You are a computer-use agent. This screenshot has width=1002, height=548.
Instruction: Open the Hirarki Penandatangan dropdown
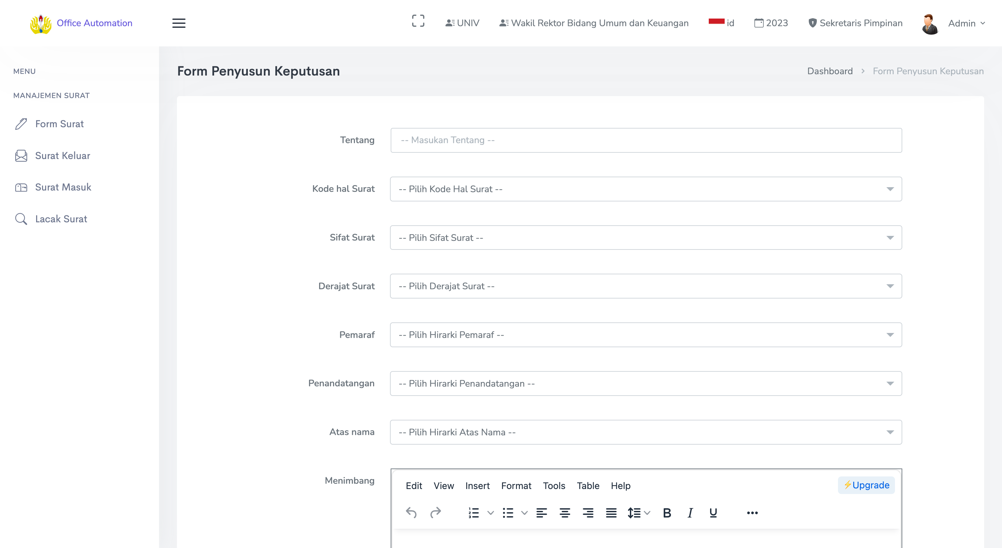coord(646,383)
